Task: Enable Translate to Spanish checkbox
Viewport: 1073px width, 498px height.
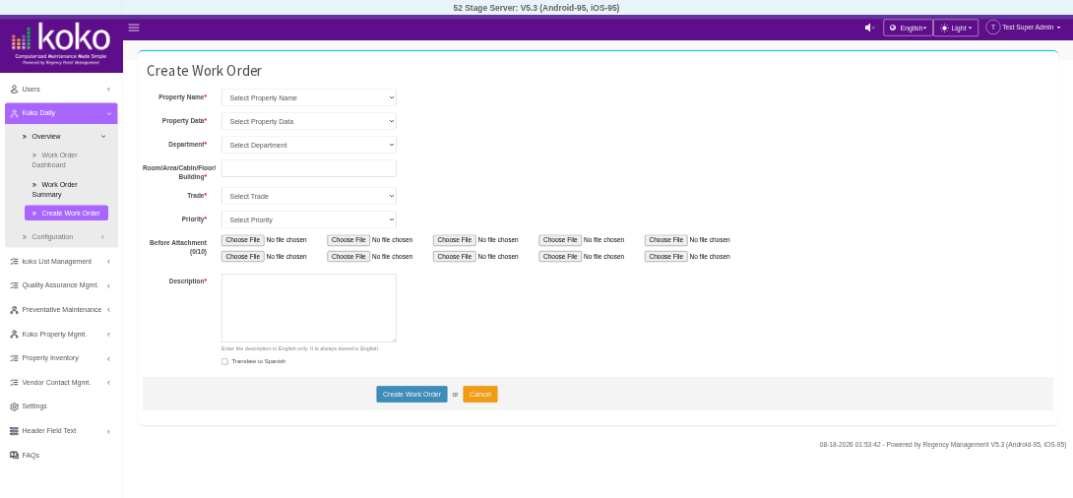Action: [x=224, y=361]
